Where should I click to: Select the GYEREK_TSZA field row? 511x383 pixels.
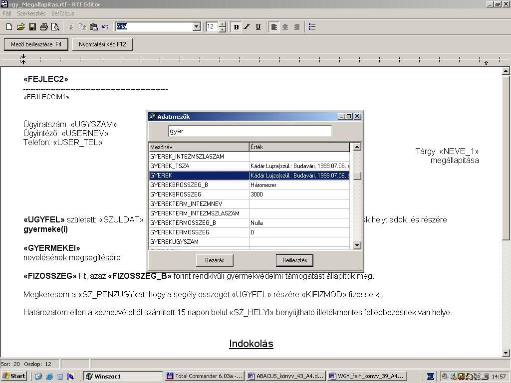point(250,166)
